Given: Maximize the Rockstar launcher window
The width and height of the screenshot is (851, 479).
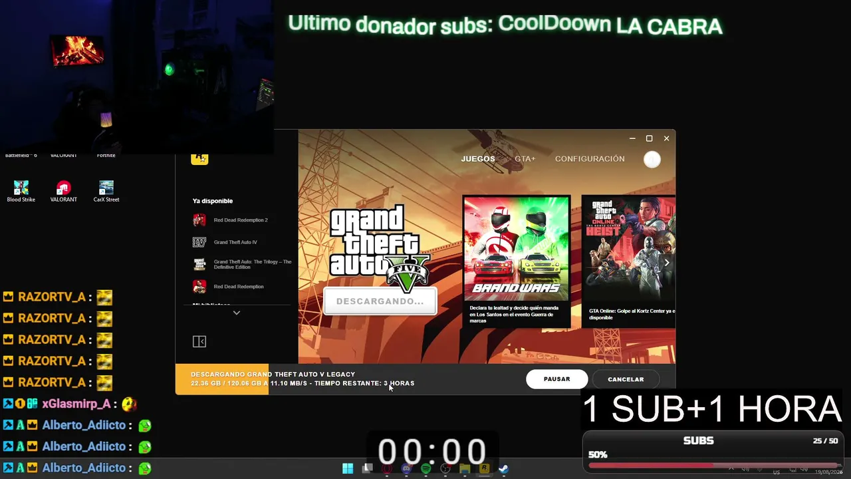Looking at the screenshot, I should click(650, 138).
